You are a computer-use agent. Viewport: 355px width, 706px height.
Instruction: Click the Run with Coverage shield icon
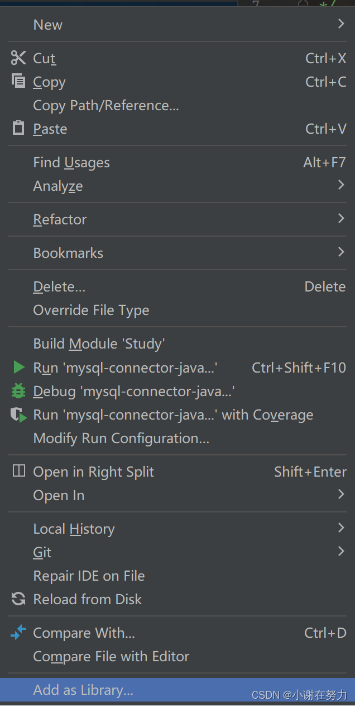[19, 415]
